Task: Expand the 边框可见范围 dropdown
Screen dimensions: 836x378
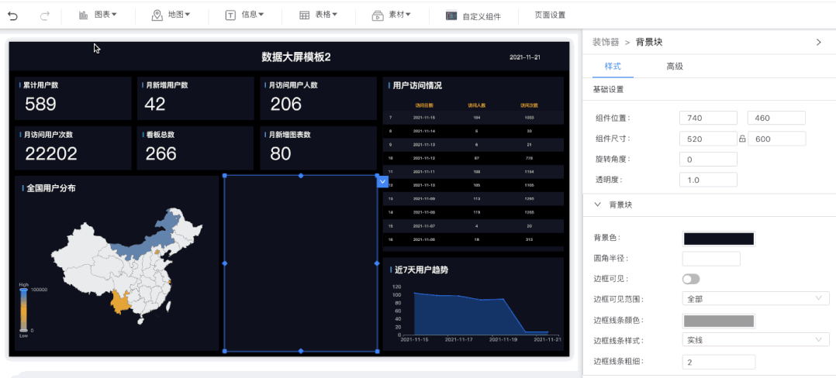Action: [x=755, y=298]
